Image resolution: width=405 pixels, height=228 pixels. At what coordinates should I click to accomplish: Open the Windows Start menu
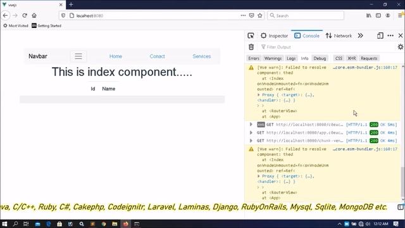(x=4, y=224)
